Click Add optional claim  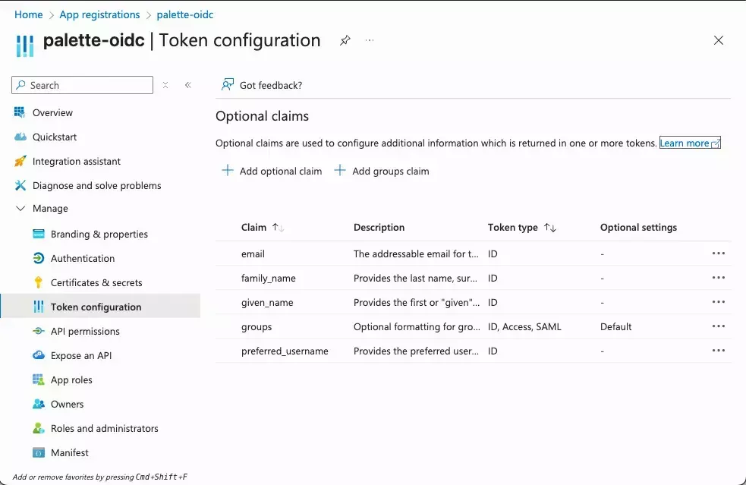[x=271, y=171]
